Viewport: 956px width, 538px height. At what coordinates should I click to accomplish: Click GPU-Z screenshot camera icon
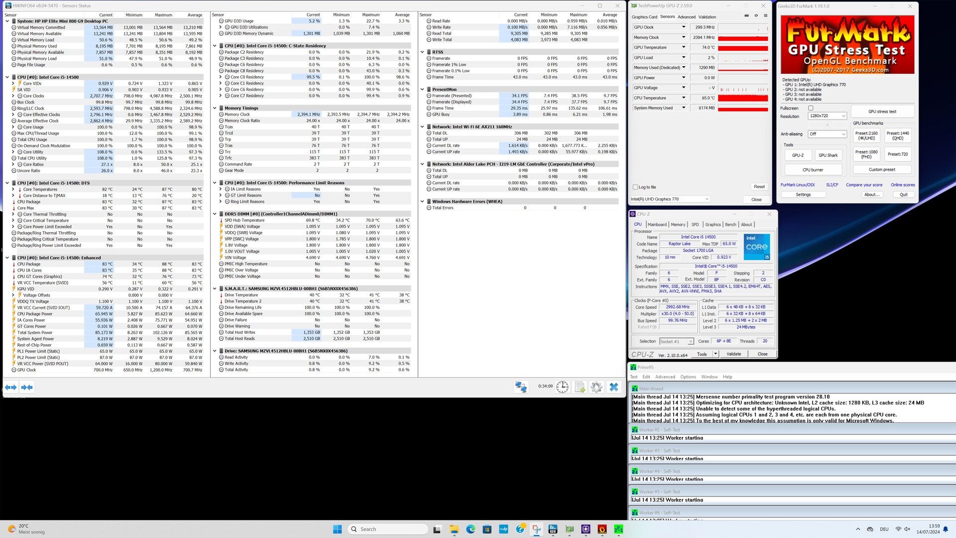tap(746, 16)
